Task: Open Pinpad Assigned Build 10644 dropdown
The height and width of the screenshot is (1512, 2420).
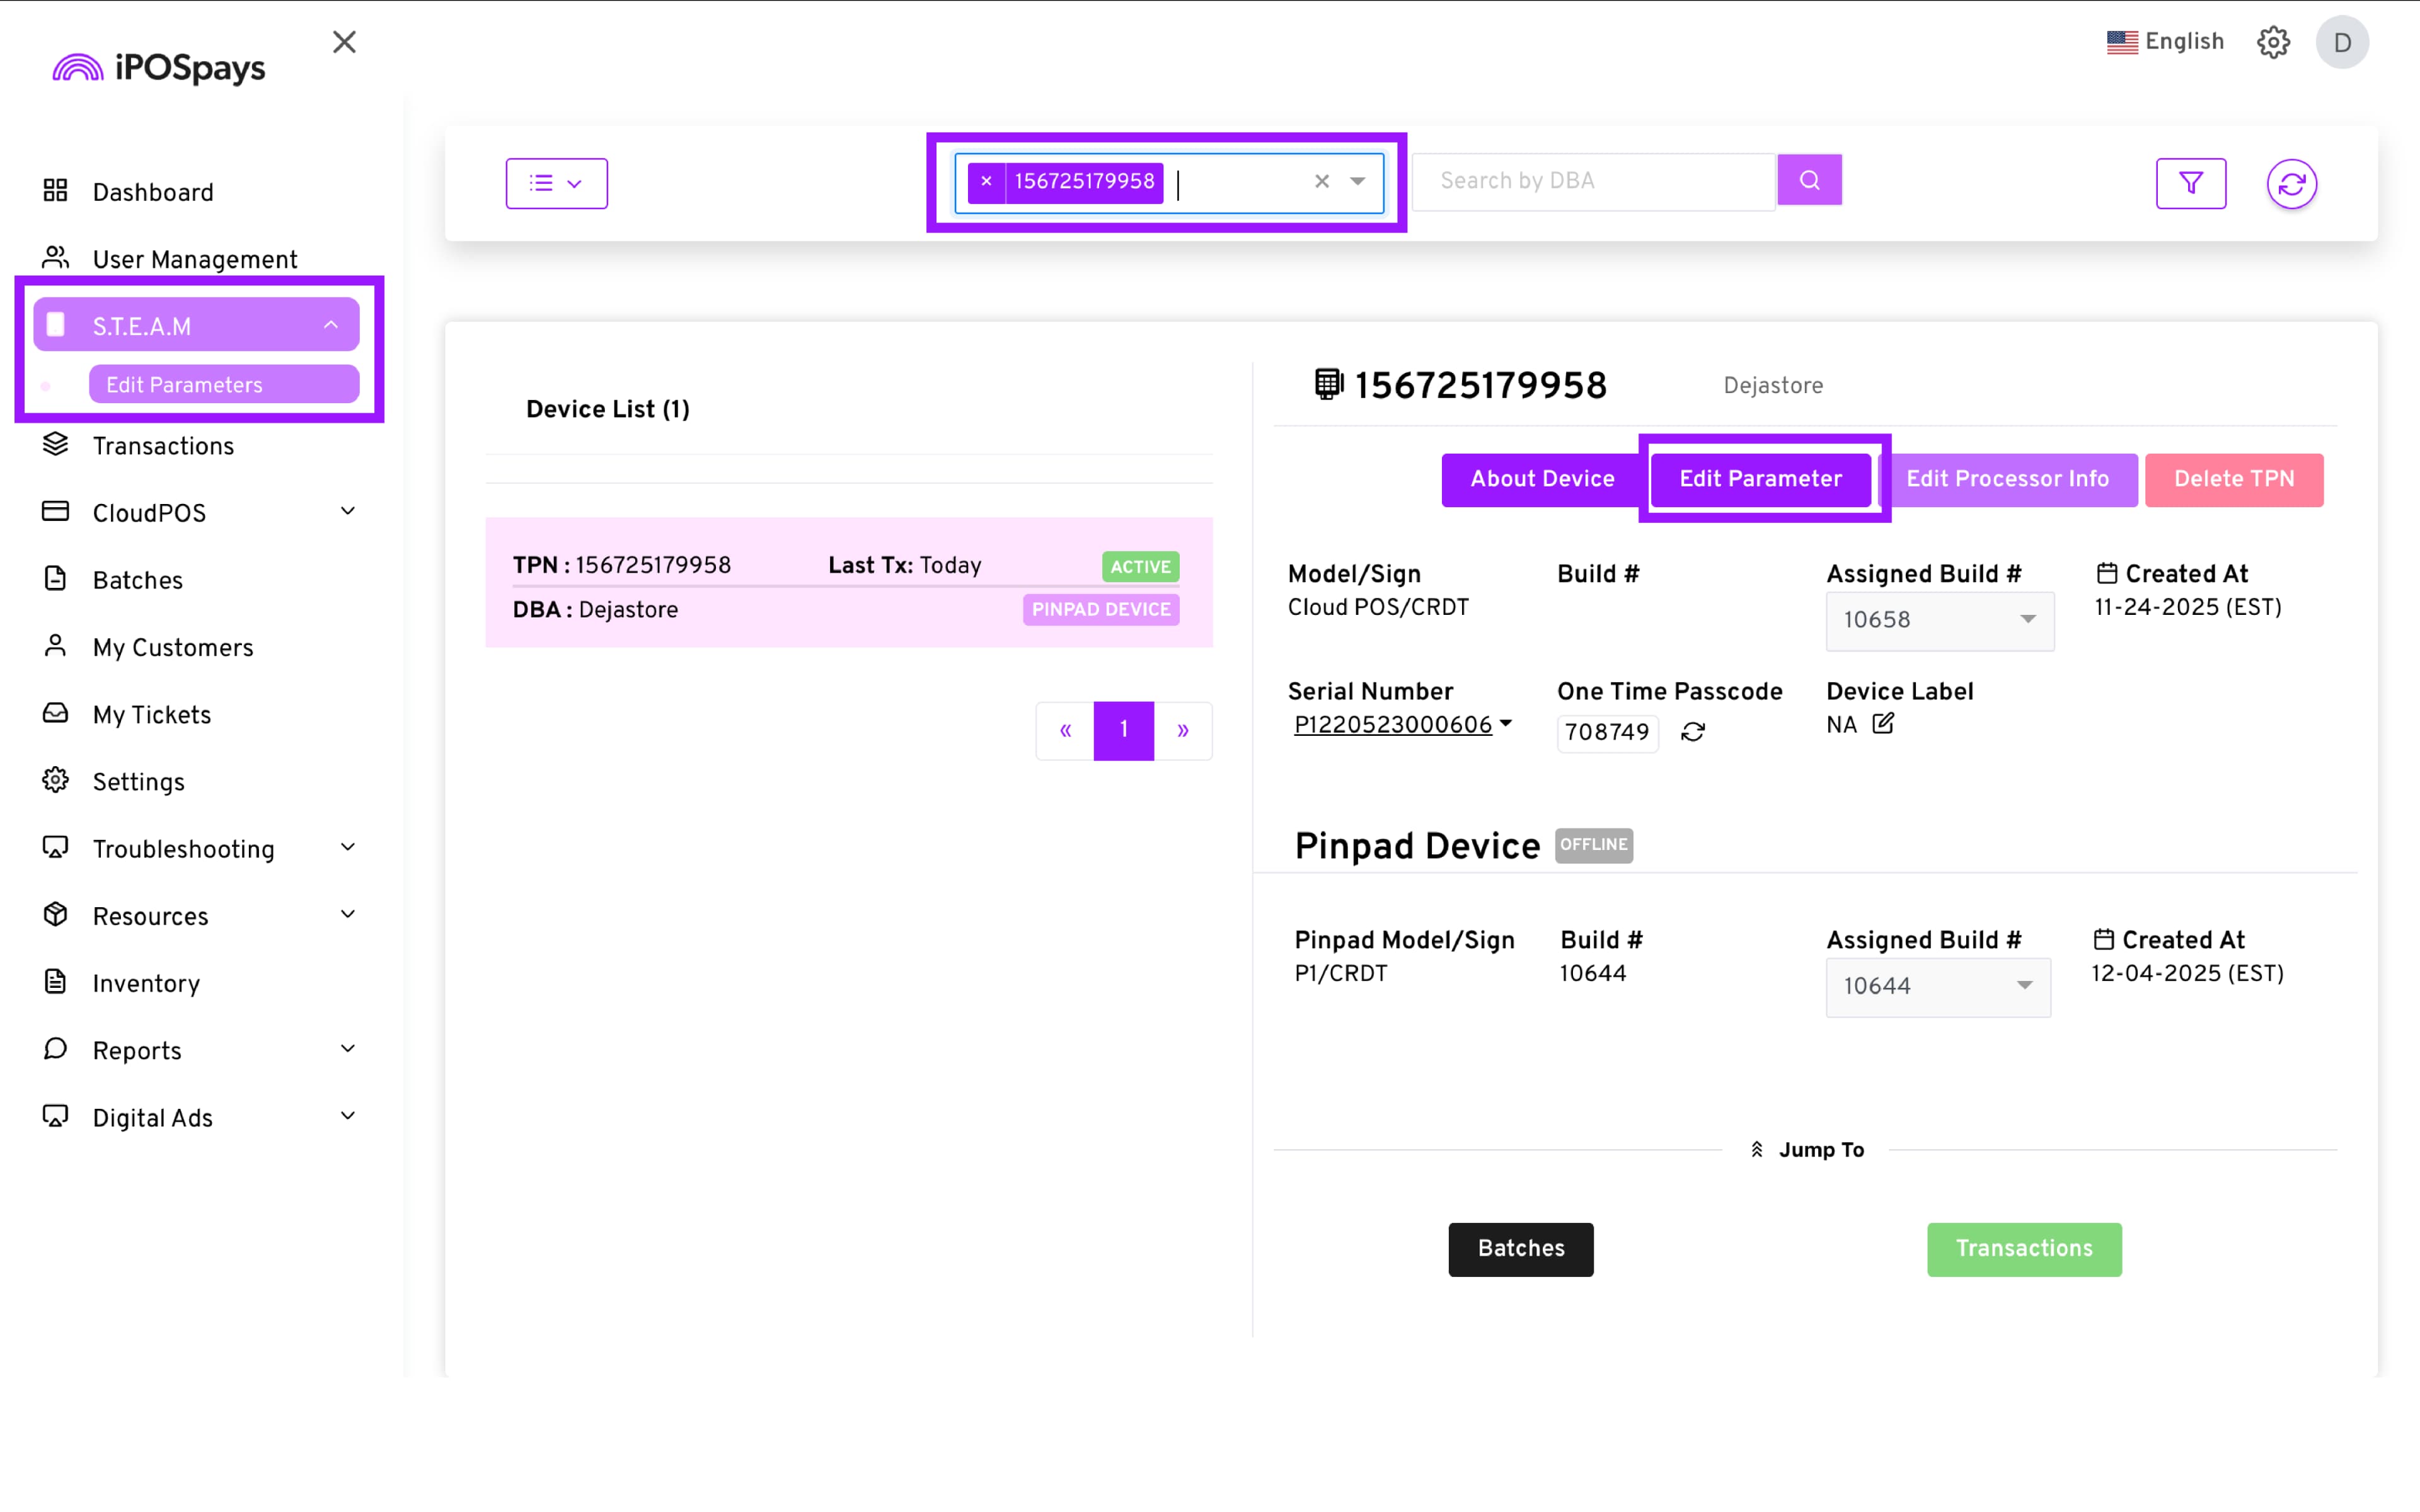Action: (x=1937, y=986)
